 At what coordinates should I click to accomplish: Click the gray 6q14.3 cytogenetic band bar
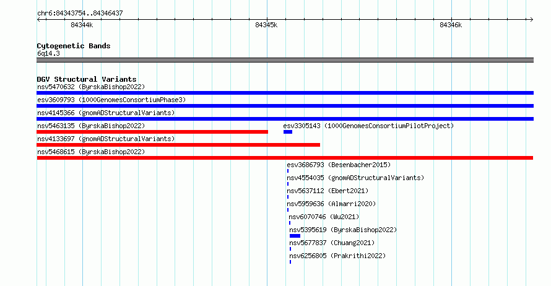285,60
